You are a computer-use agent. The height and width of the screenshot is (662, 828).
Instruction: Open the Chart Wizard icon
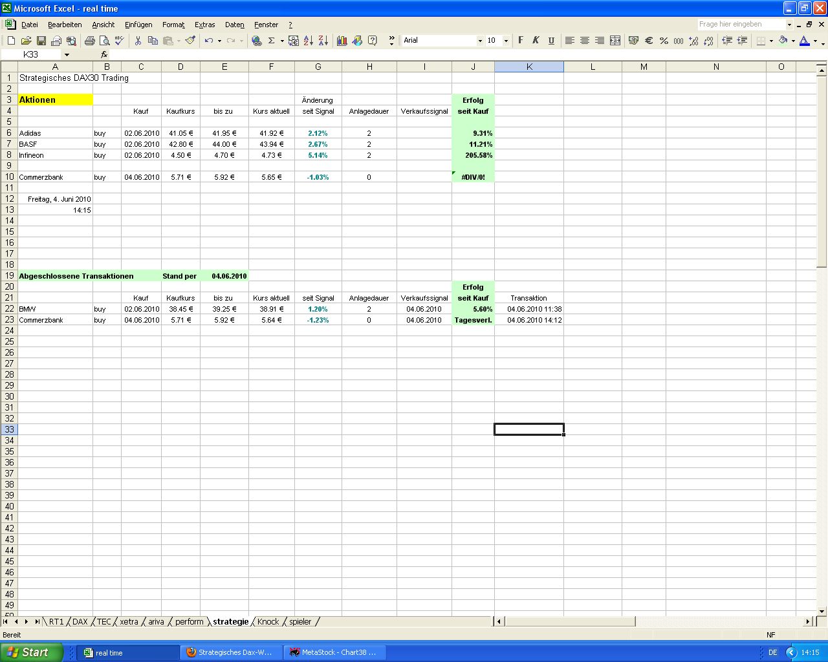[342, 40]
